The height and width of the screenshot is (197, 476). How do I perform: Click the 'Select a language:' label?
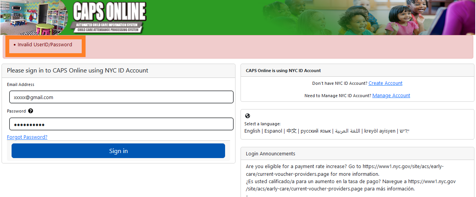coord(262,124)
